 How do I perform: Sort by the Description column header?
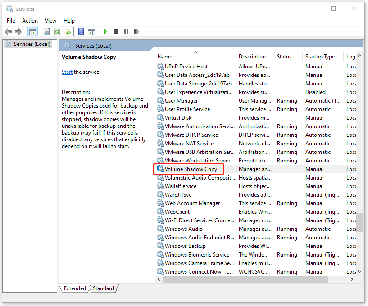tap(255, 57)
